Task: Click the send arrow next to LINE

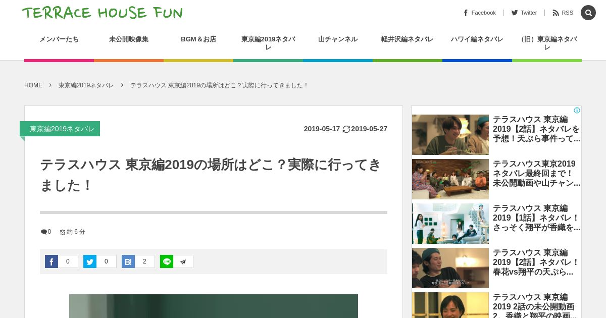Action: pos(183,261)
